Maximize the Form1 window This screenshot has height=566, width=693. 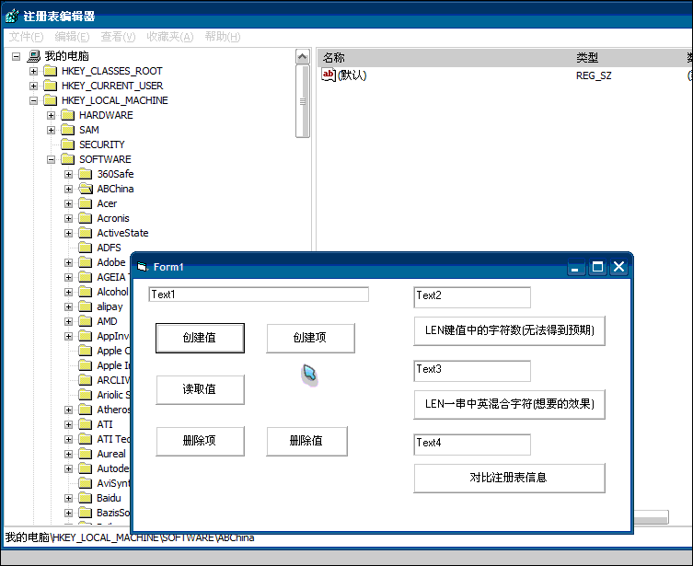coord(597,267)
